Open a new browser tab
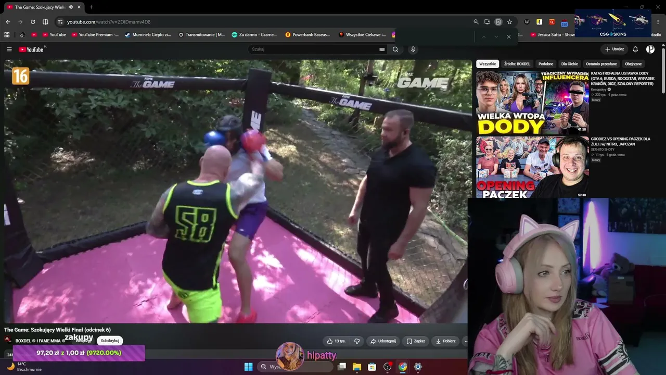Screen dimensions: 666x375 click(x=91, y=7)
